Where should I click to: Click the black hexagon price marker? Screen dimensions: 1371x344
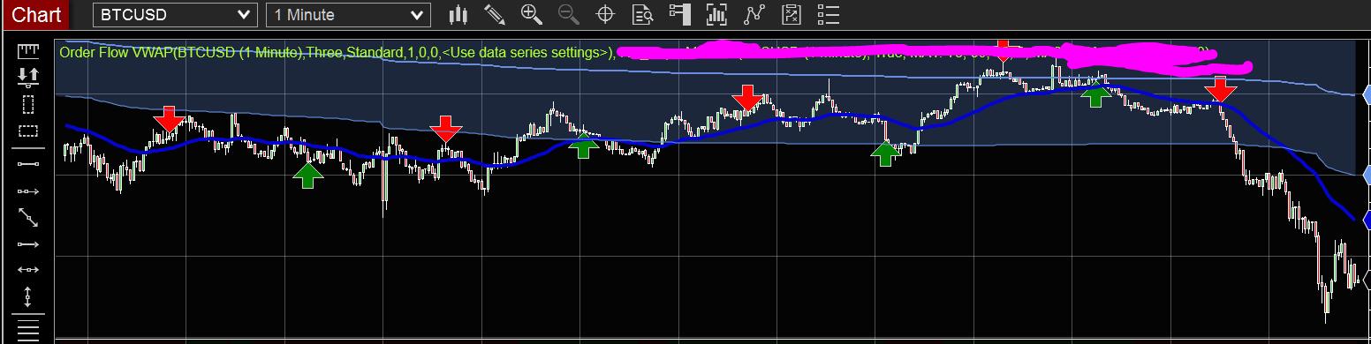pyautogui.click(x=1367, y=280)
